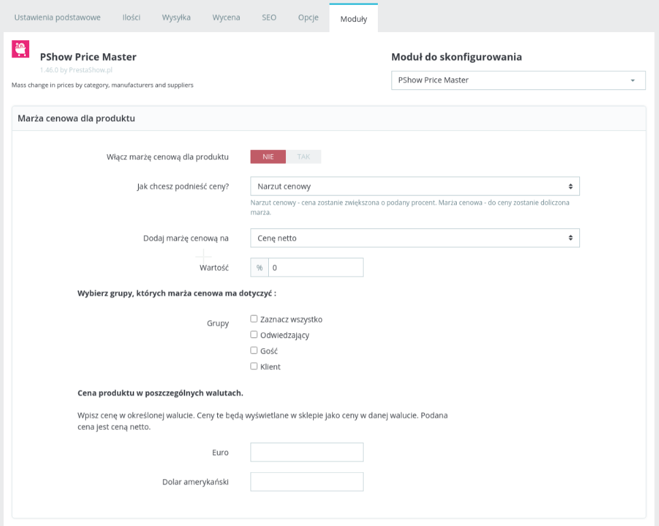The image size is (659, 526).
Task: Select the Klient group checkbox
Action: (x=254, y=366)
